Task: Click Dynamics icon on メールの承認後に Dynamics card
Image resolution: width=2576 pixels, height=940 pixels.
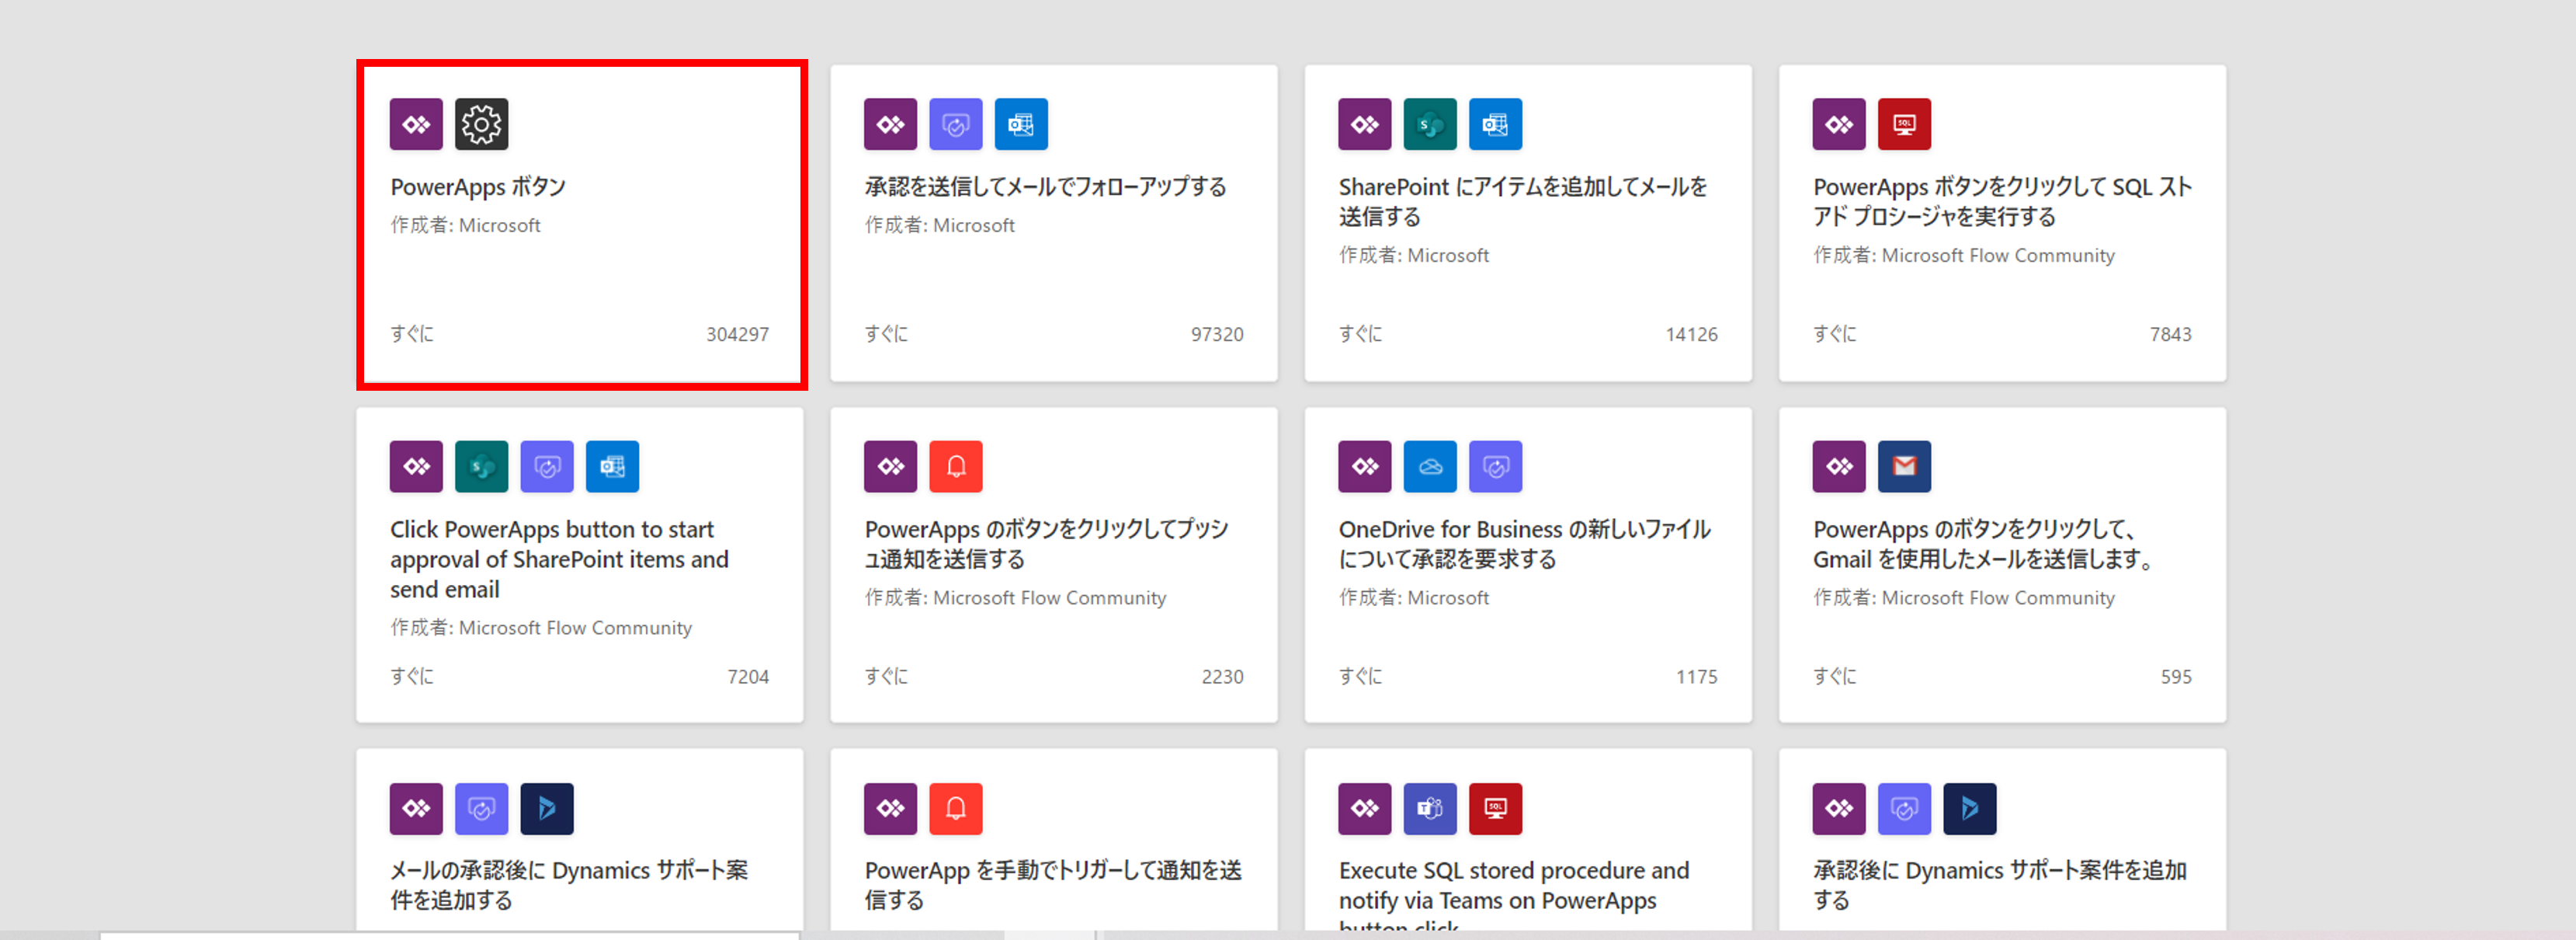Action: 547,809
